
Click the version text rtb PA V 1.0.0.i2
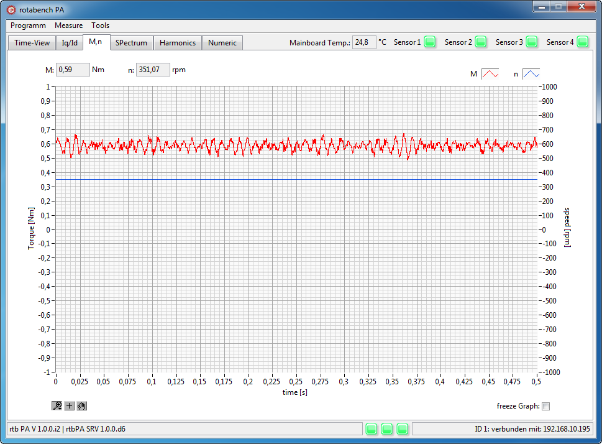(x=35, y=428)
